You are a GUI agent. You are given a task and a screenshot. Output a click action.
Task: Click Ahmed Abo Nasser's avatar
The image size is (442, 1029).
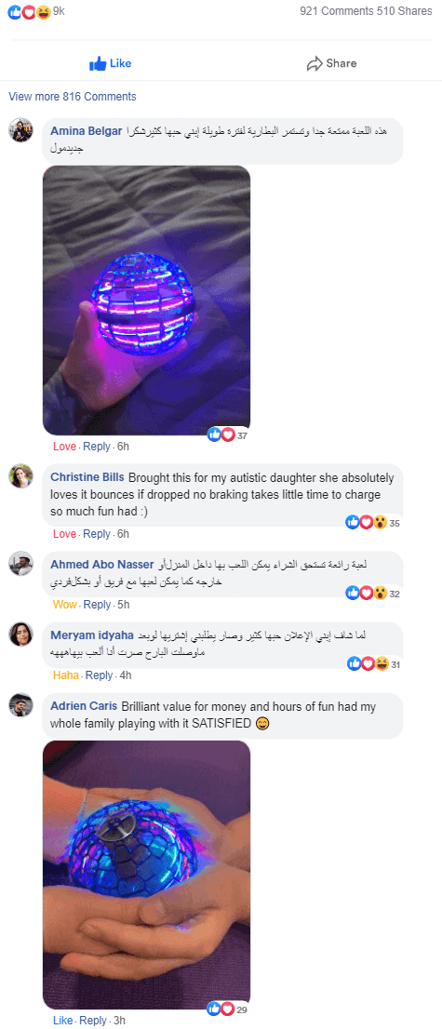(21, 564)
